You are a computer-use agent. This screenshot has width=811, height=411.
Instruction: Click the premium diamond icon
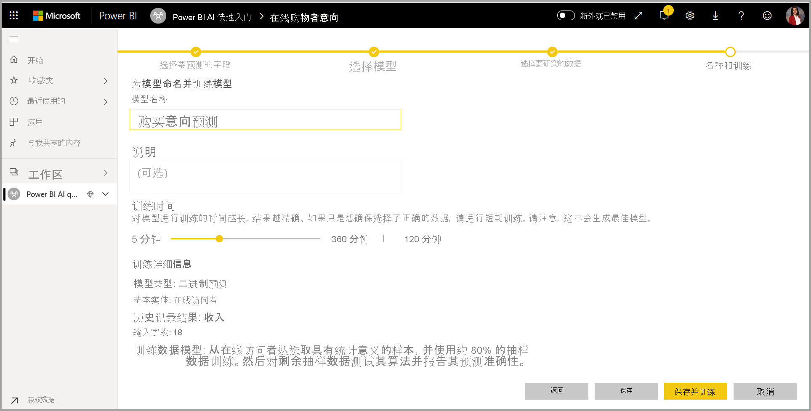[x=90, y=194]
